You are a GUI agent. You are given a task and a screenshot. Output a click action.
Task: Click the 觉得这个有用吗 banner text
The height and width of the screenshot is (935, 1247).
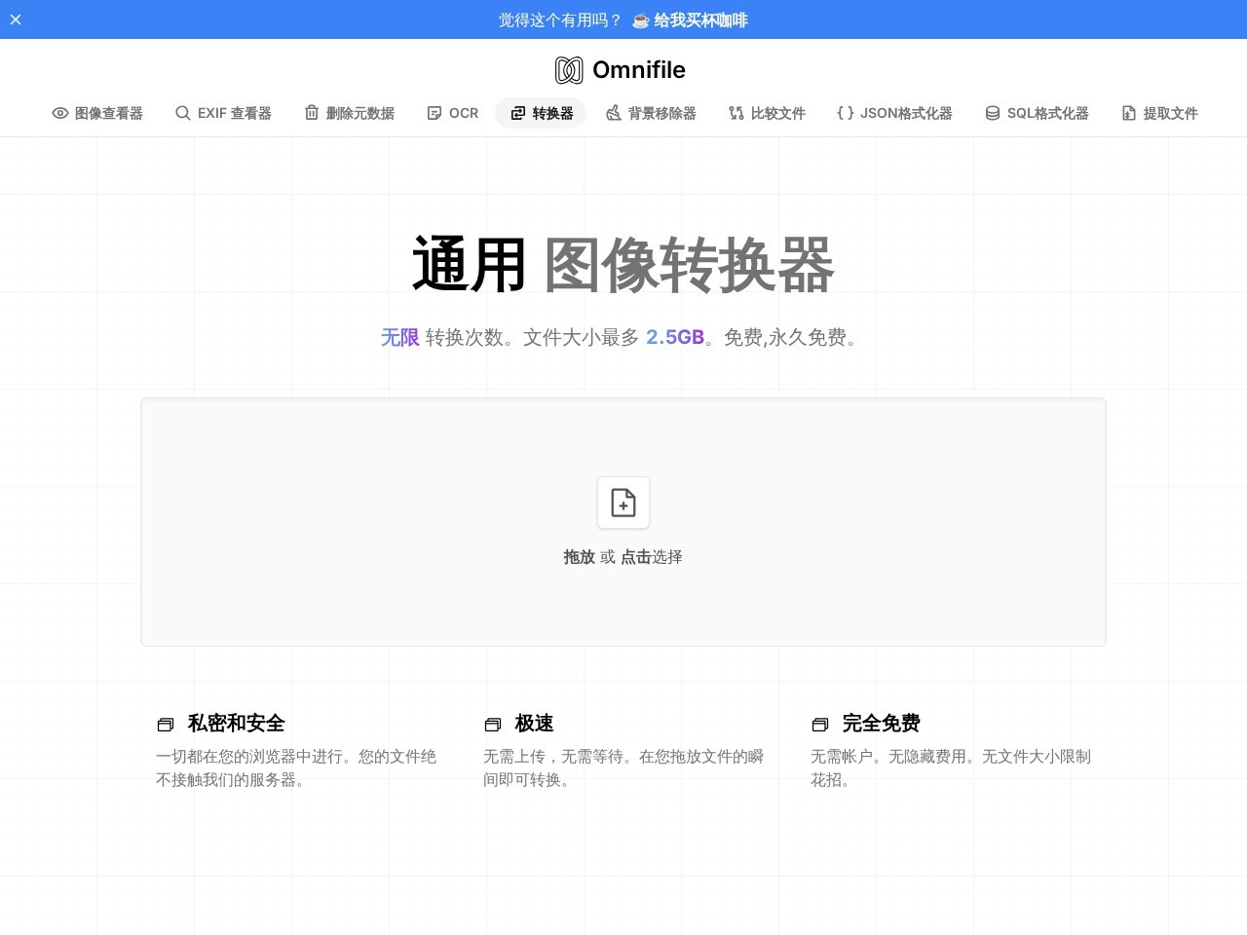[x=560, y=20]
